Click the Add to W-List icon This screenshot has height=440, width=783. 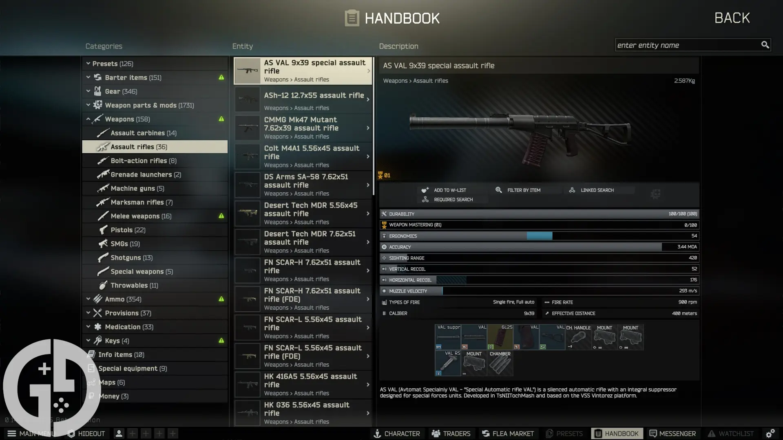pyautogui.click(x=425, y=189)
